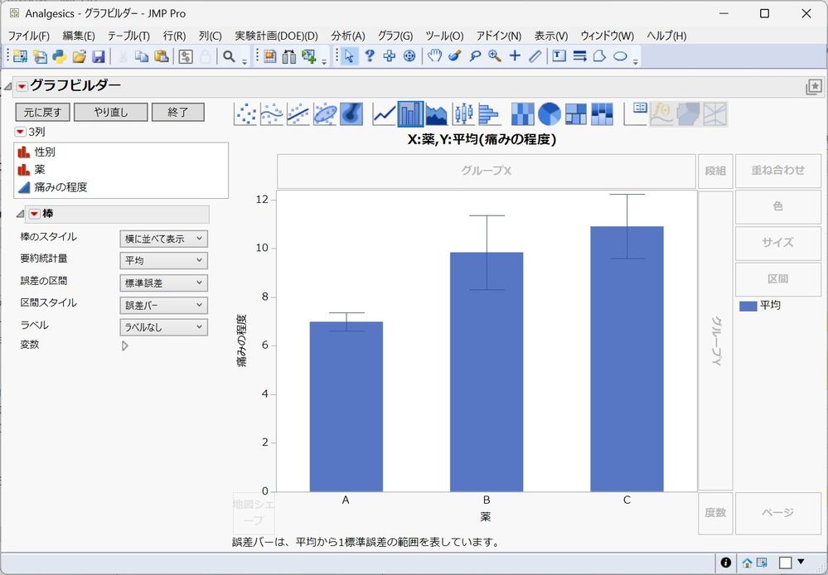Click the search magnifier toolbar icon

point(229,56)
